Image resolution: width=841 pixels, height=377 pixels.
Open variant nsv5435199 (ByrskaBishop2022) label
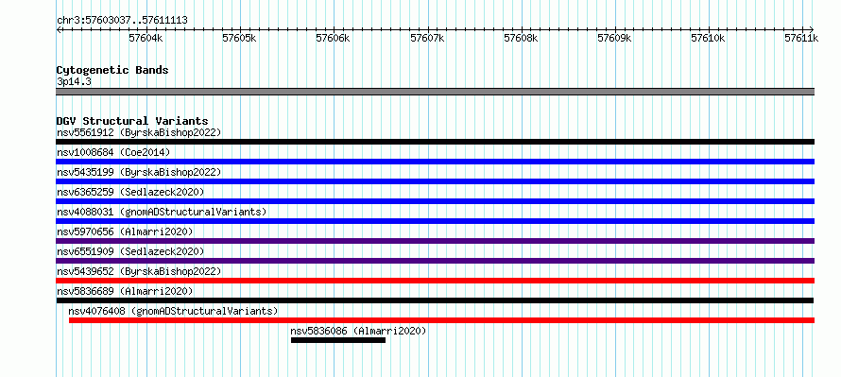click(x=139, y=172)
